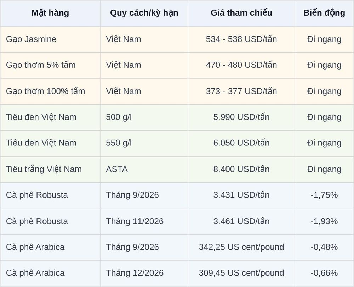Click the 342,25 US cent/pound price
The image size is (354, 287).
click(x=241, y=247)
